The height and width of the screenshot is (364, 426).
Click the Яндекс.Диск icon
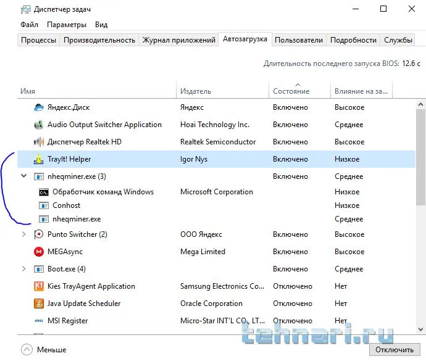click(x=39, y=107)
